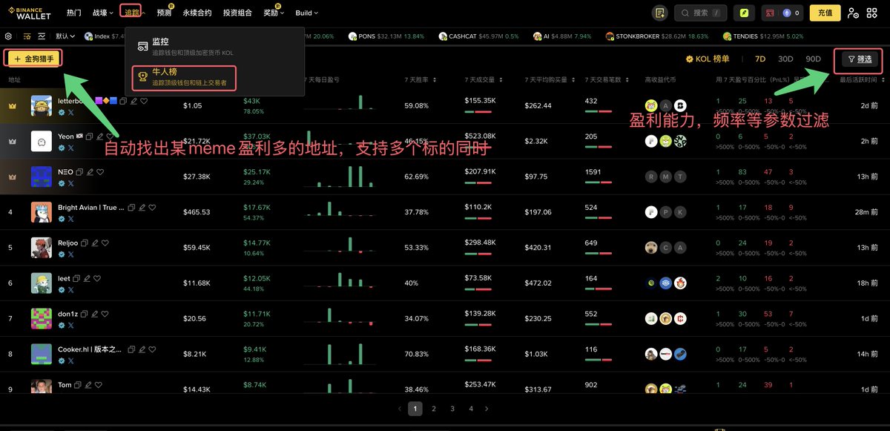Select the ticker list-view filter icon
Viewport: 890px width, 431px height.
point(27,36)
